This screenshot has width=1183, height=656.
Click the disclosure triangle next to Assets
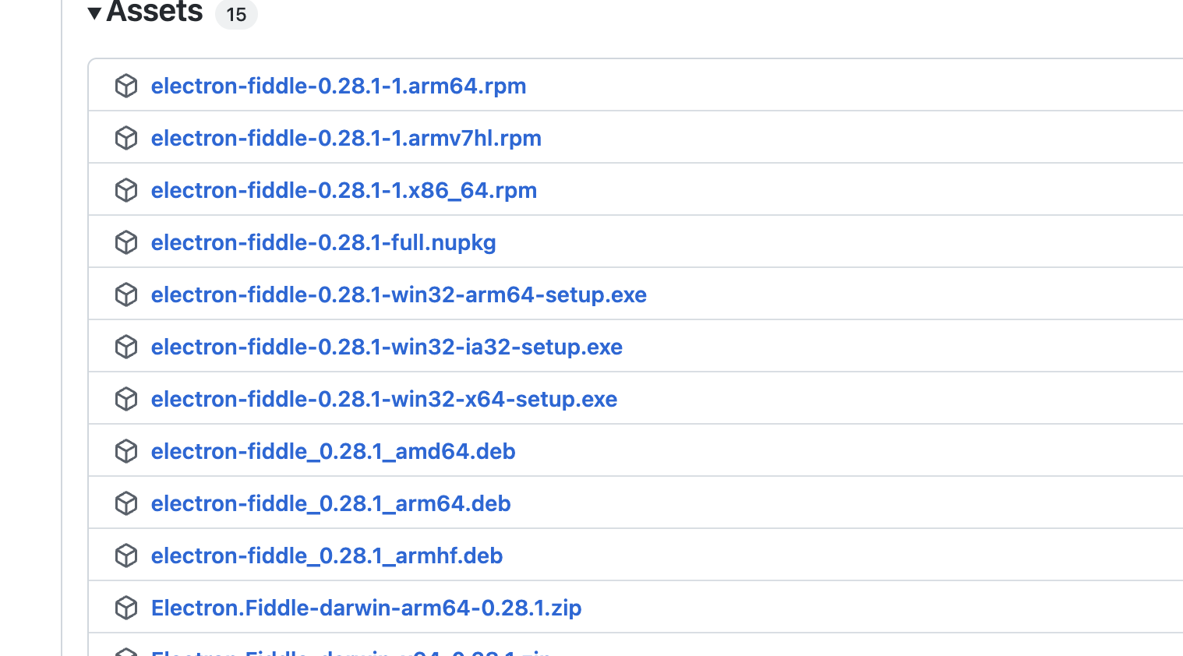(94, 12)
